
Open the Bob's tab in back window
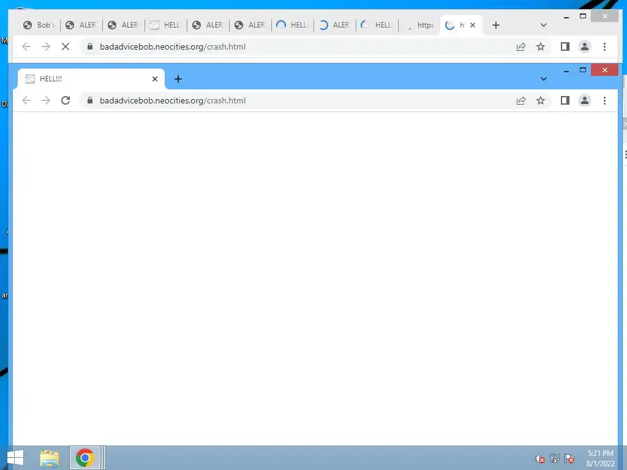(39, 25)
